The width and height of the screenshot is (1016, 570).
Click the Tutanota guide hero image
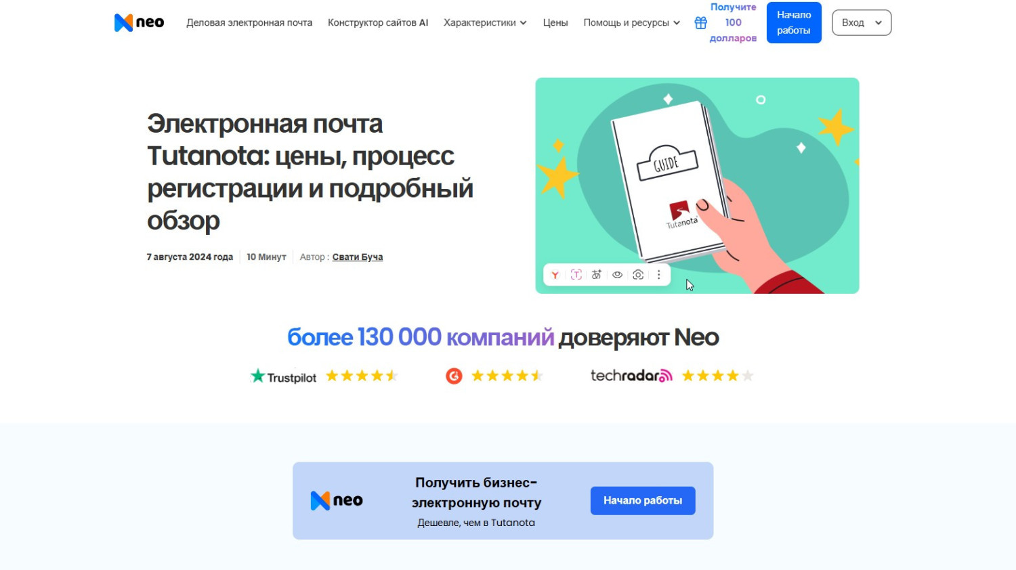click(x=697, y=185)
